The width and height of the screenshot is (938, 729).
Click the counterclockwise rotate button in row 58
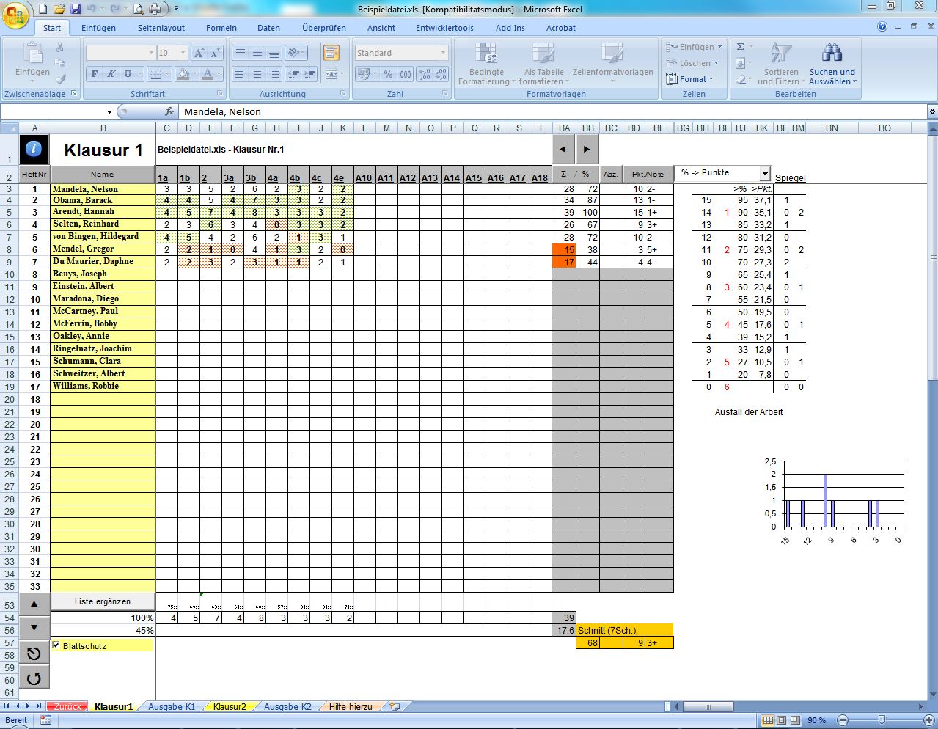34,653
